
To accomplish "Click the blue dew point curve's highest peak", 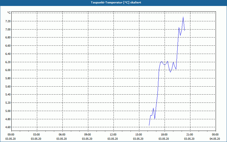I will [183, 17].
